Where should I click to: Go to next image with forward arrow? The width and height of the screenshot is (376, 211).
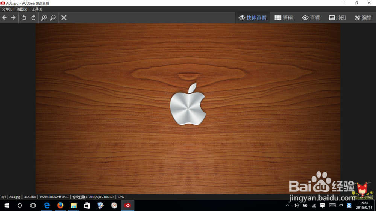pyautogui.click(x=13, y=18)
